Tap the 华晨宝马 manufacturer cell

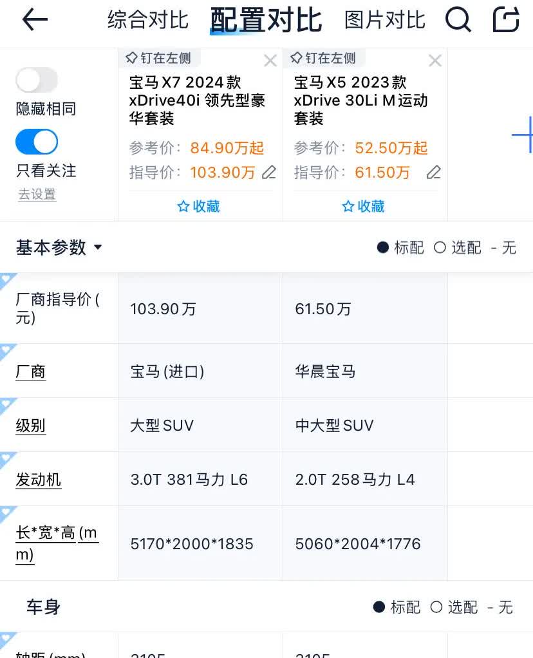(365, 371)
